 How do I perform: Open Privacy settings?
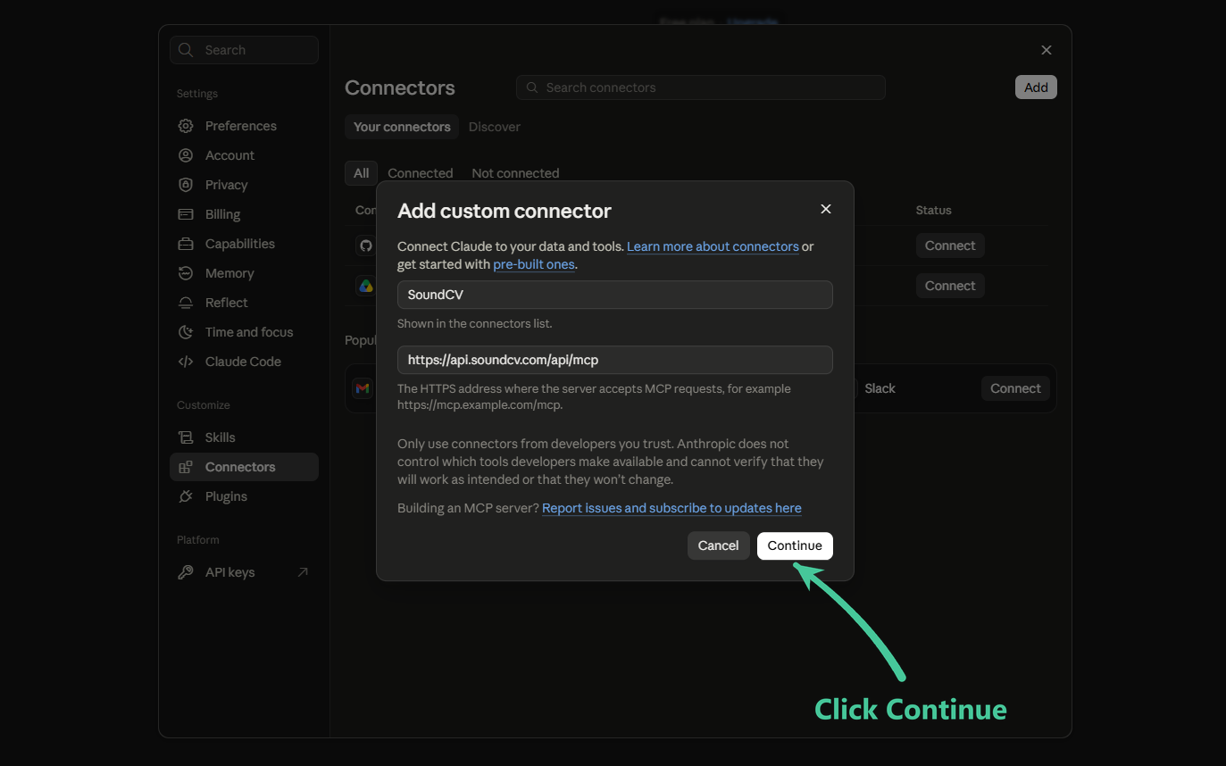pos(244,185)
